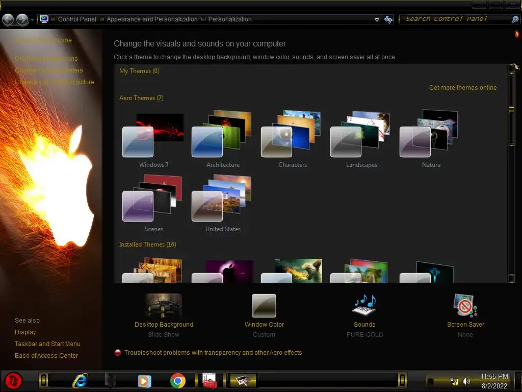Click the Control Panel breadcrumb icon

pos(44,19)
